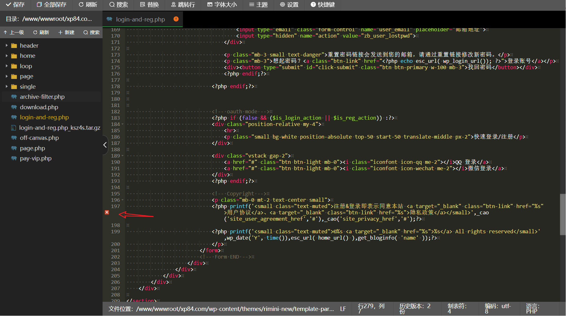Click 新建 to create a new file
Screen dimensions: 566x316
point(66,33)
